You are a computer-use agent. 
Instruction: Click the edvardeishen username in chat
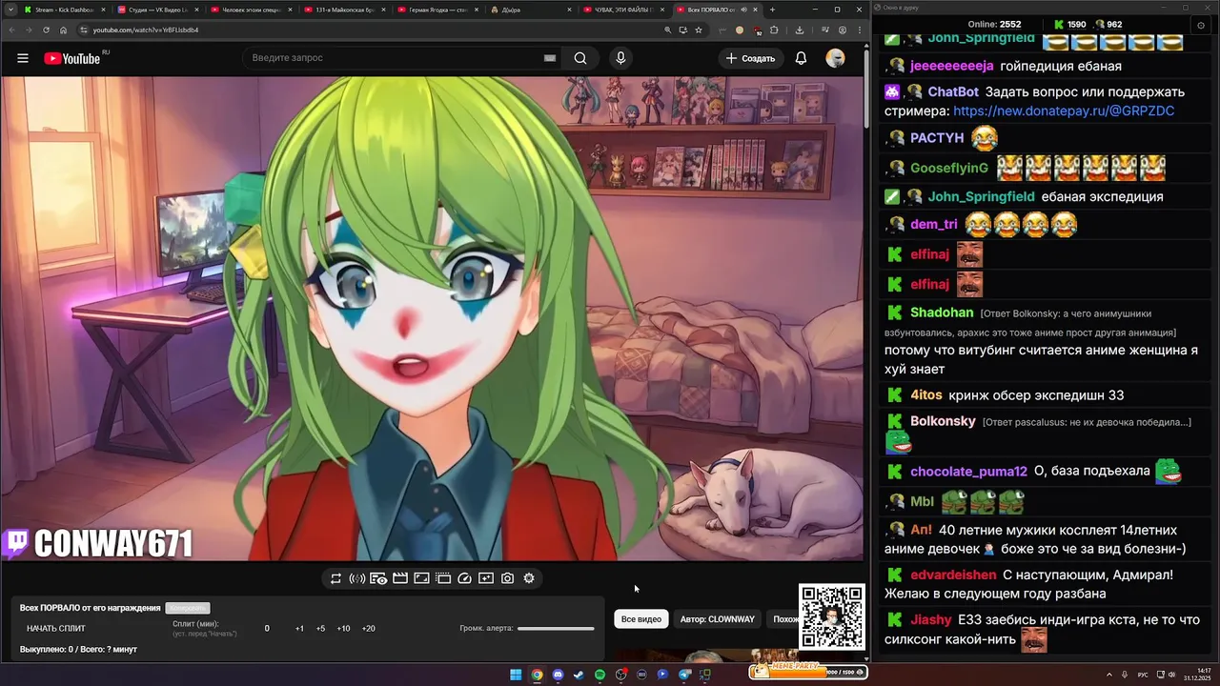(x=953, y=575)
